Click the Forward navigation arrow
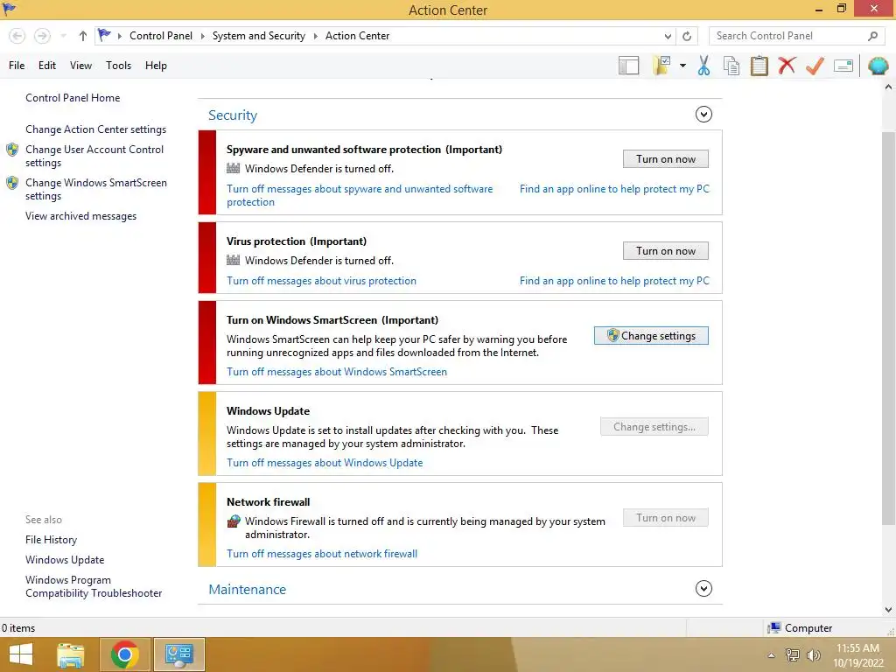896x672 pixels. (x=42, y=36)
